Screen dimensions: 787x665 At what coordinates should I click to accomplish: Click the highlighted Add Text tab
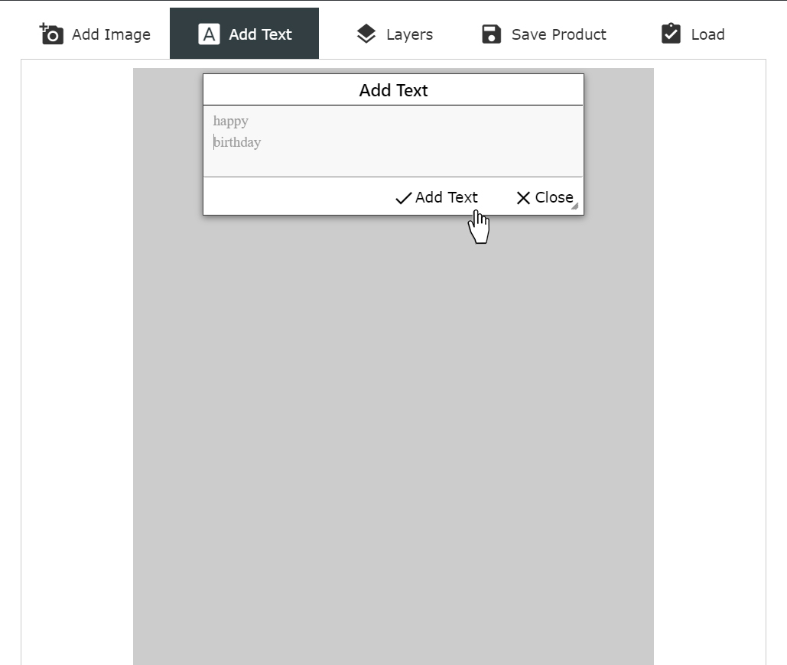click(244, 34)
